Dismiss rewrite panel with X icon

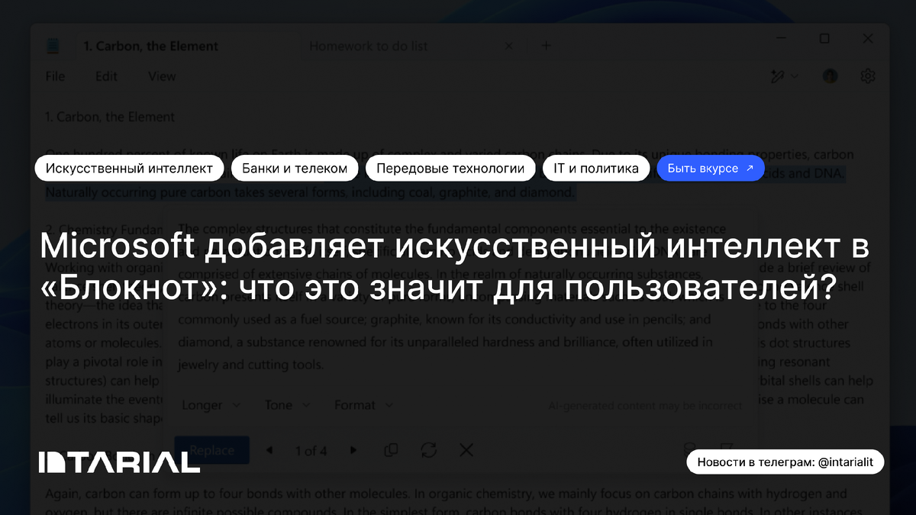click(466, 450)
